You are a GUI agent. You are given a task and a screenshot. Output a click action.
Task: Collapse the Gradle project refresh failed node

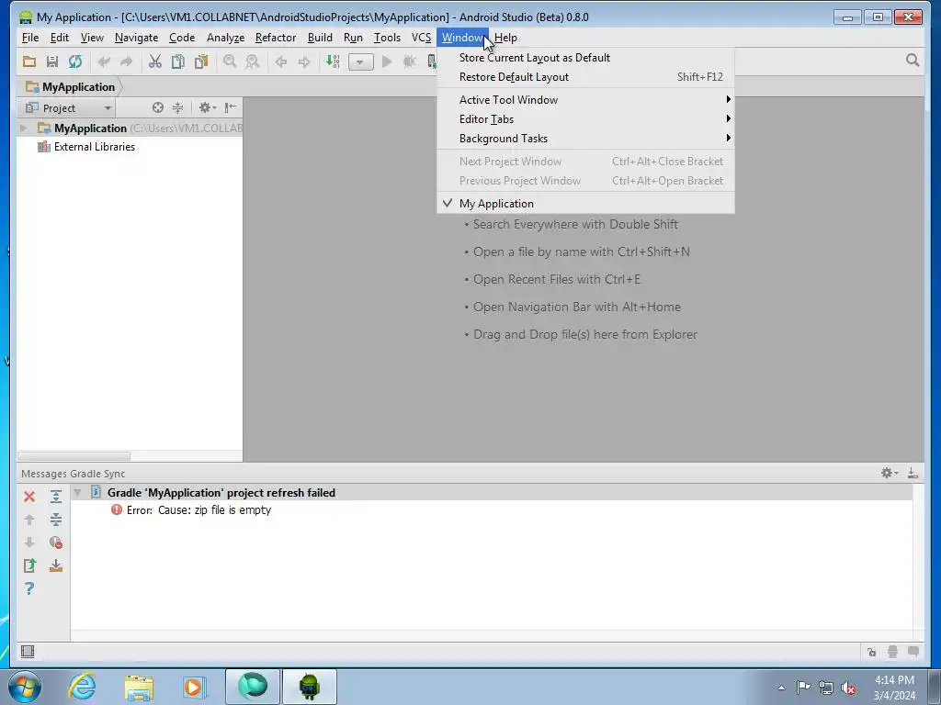pos(77,492)
